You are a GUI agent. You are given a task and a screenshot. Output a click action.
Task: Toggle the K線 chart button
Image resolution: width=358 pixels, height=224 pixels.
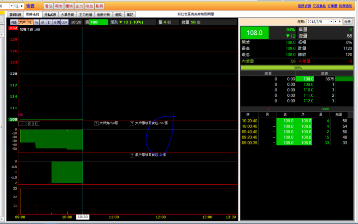tap(14, 22)
